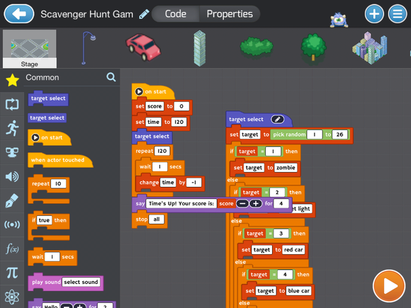Edit 'red car' value in set target block
The height and width of the screenshot is (308, 411).
click(293, 250)
